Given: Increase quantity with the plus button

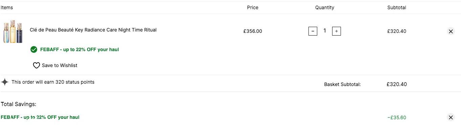Looking at the screenshot, I should pos(336,31).
